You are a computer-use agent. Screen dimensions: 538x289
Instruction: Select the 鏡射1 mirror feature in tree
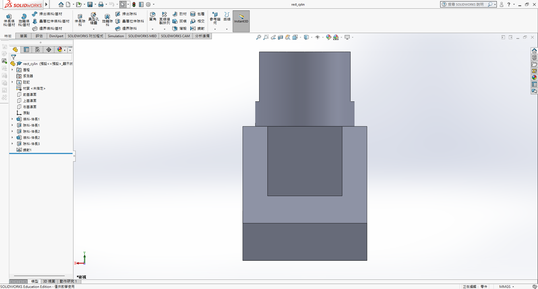pos(24,150)
